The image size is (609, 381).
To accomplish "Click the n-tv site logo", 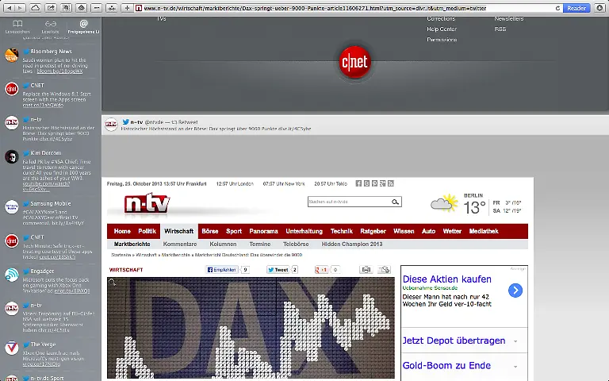I will (x=147, y=203).
